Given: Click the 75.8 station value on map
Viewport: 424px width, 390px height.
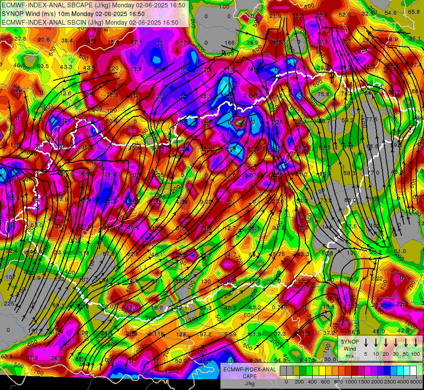Looking at the screenshot, I should click(x=323, y=94).
